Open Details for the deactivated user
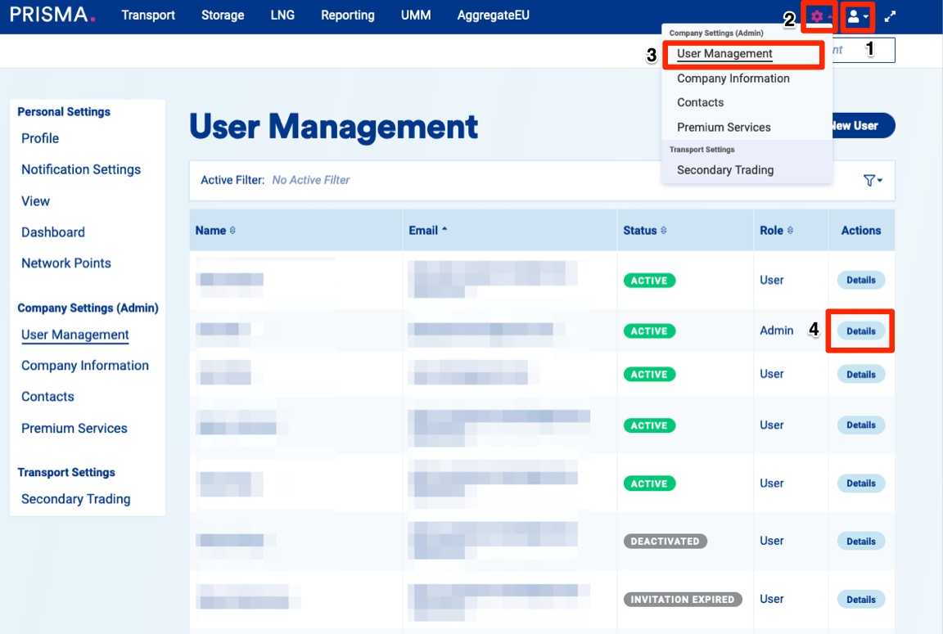943x634 pixels. [x=860, y=542]
